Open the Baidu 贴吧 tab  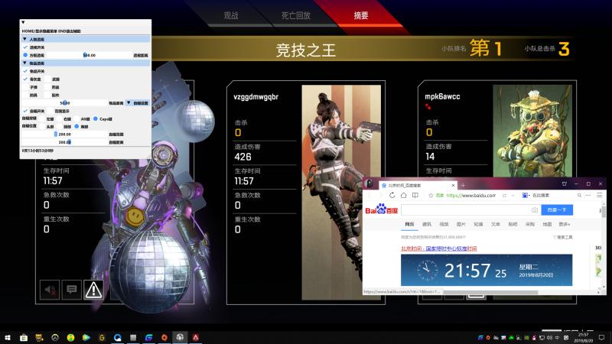(x=513, y=224)
